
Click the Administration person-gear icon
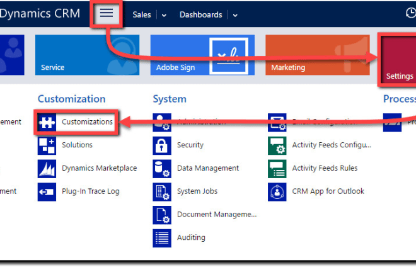point(162,123)
